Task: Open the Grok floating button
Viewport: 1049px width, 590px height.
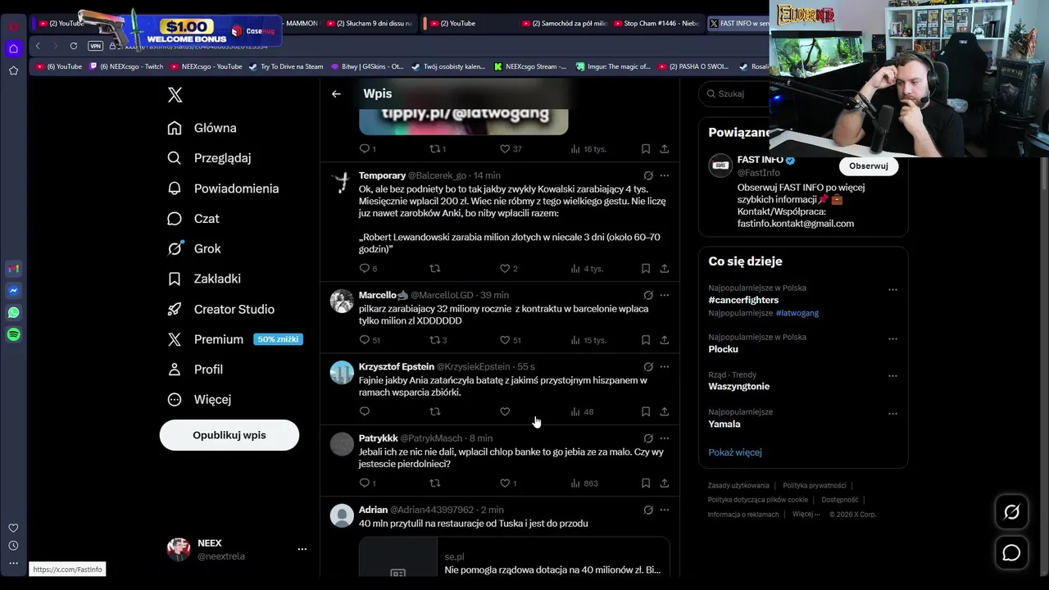Action: (x=1011, y=512)
